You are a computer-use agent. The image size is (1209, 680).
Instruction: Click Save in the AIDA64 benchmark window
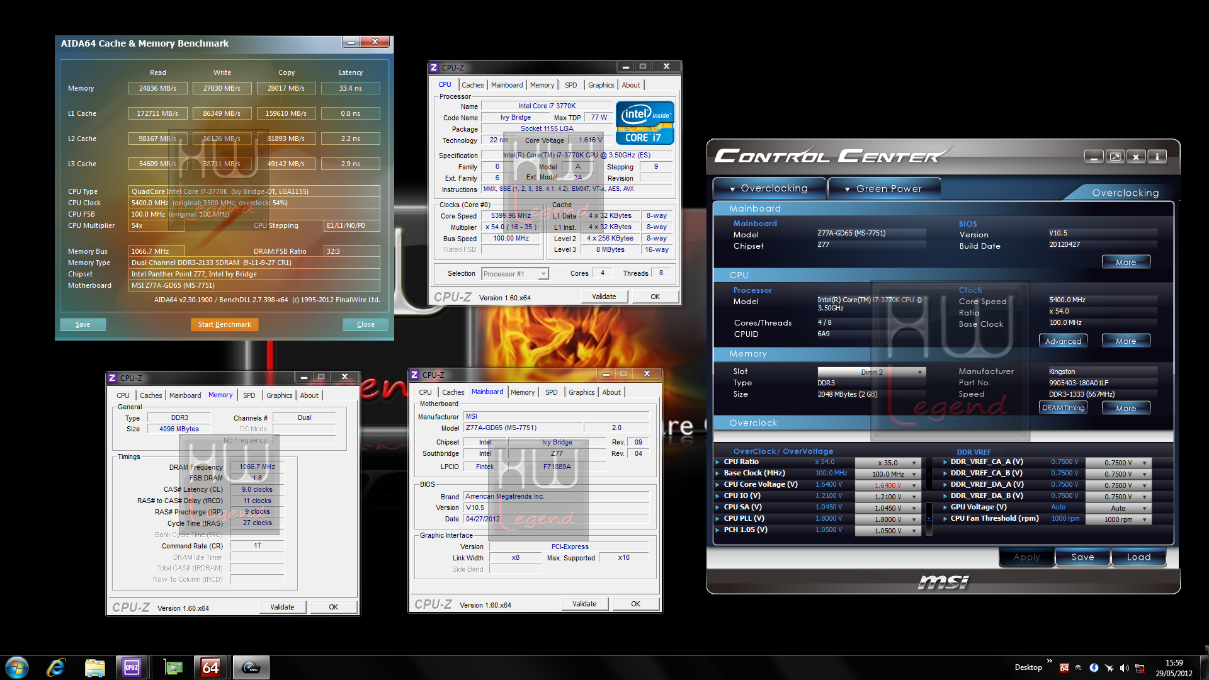[82, 324]
